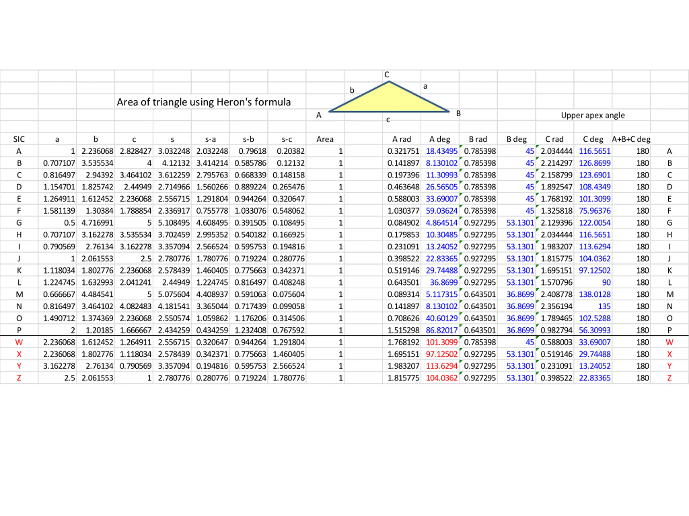Select cell value 1.154701 in row D
The height and width of the screenshot is (516, 689).
59,187
